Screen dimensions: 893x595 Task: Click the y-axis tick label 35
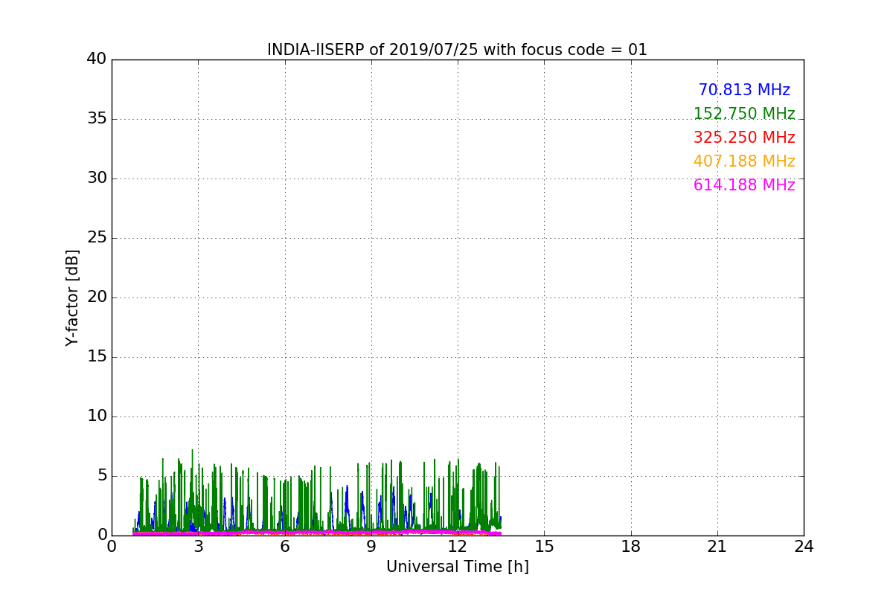coord(97,119)
